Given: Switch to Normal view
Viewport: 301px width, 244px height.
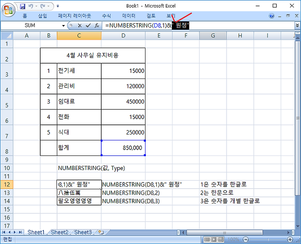Looking at the screenshot, I should click(207, 239).
